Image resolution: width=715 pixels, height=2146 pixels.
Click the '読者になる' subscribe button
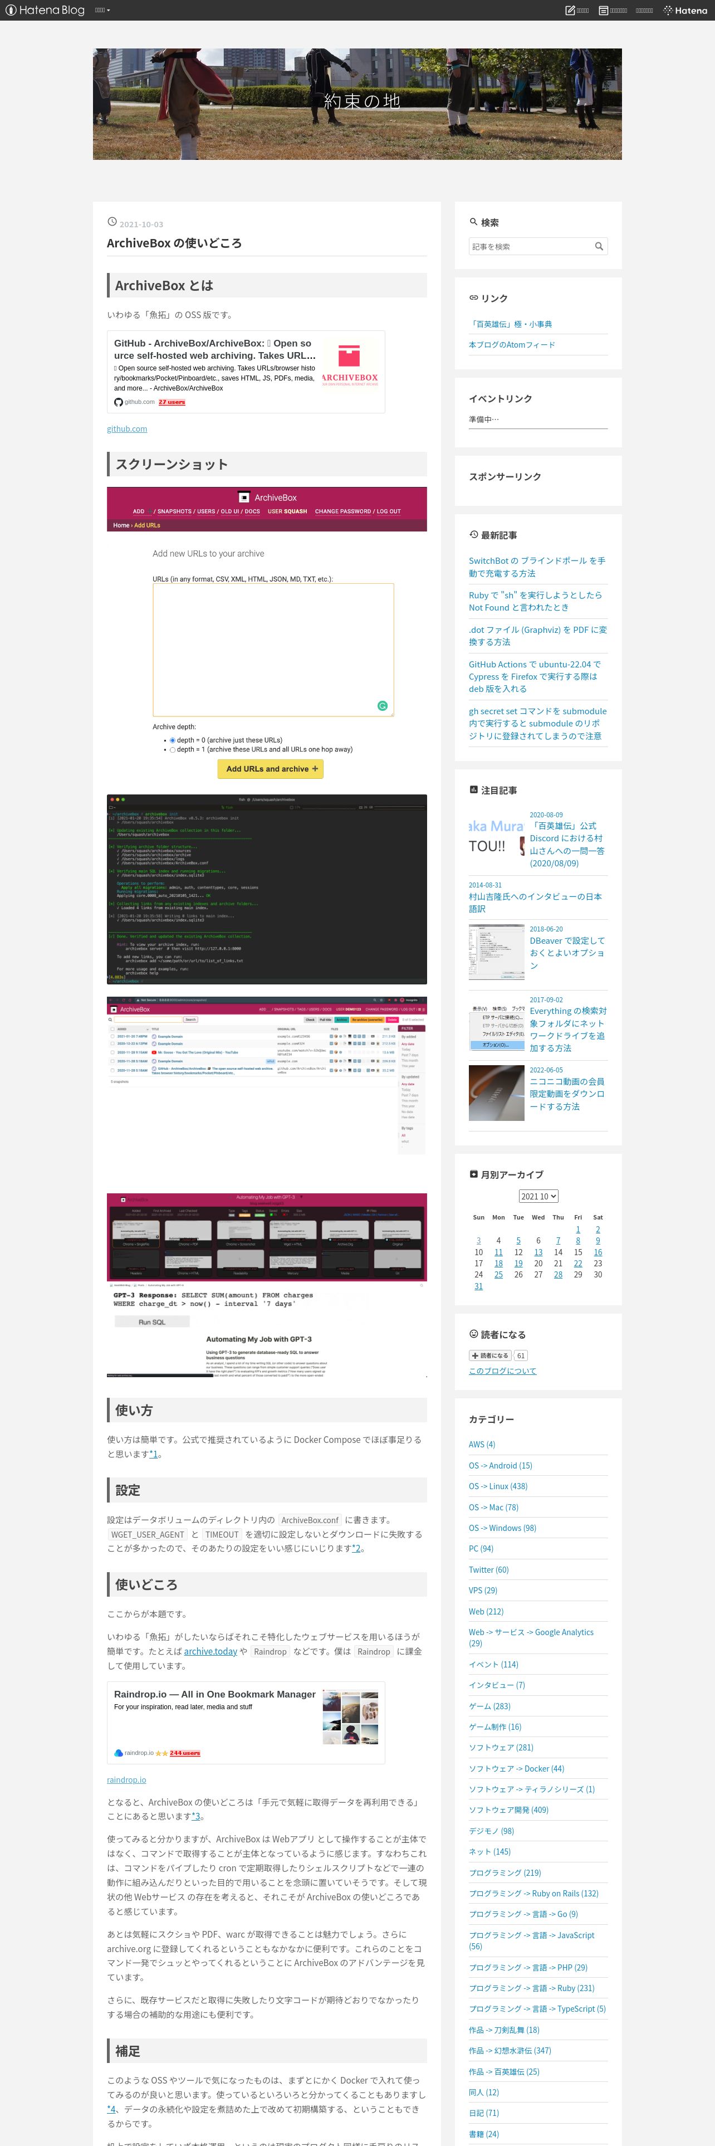coord(489,1354)
